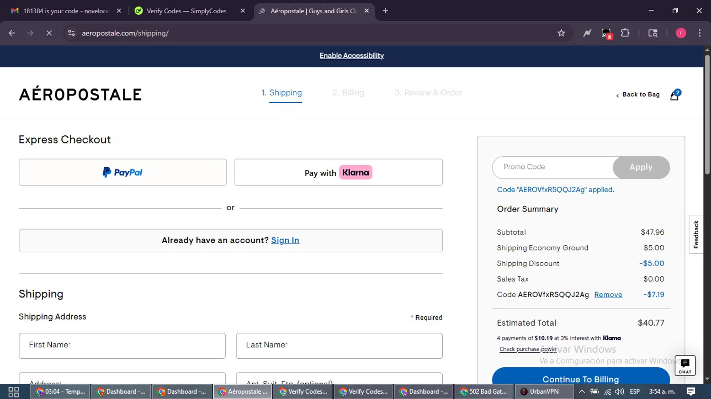The height and width of the screenshot is (399, 711).
Task: Select the 2. Billing checkout step
Action: click(348, 93)
